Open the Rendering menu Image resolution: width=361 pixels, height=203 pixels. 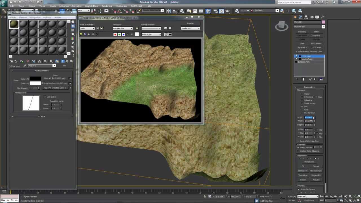point(107,6)
